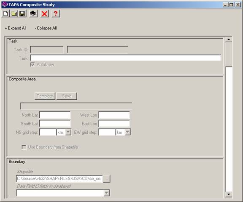The width and height of the screenshot is (243, 202).
Task: Click the shapefile browse ellipsis button
Action: (x=106, y=179)
